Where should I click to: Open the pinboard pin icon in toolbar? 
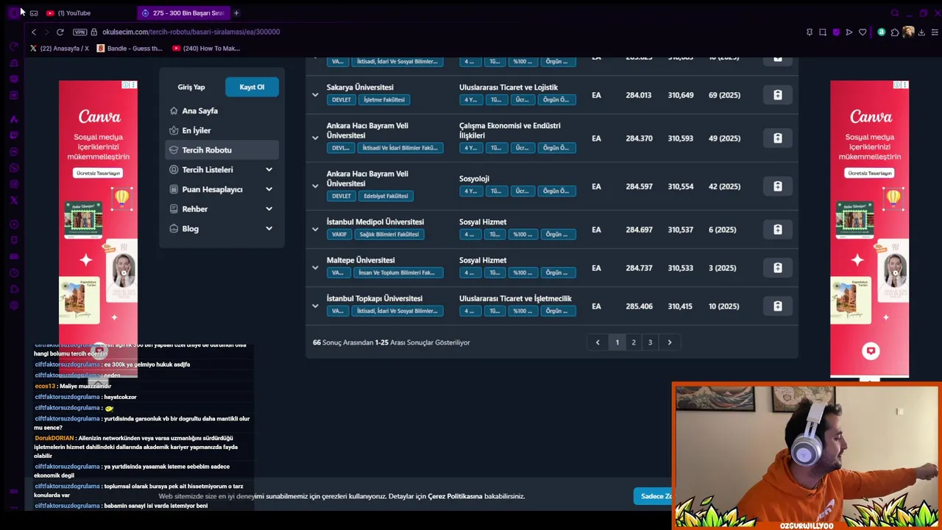[x=810, y=32]
